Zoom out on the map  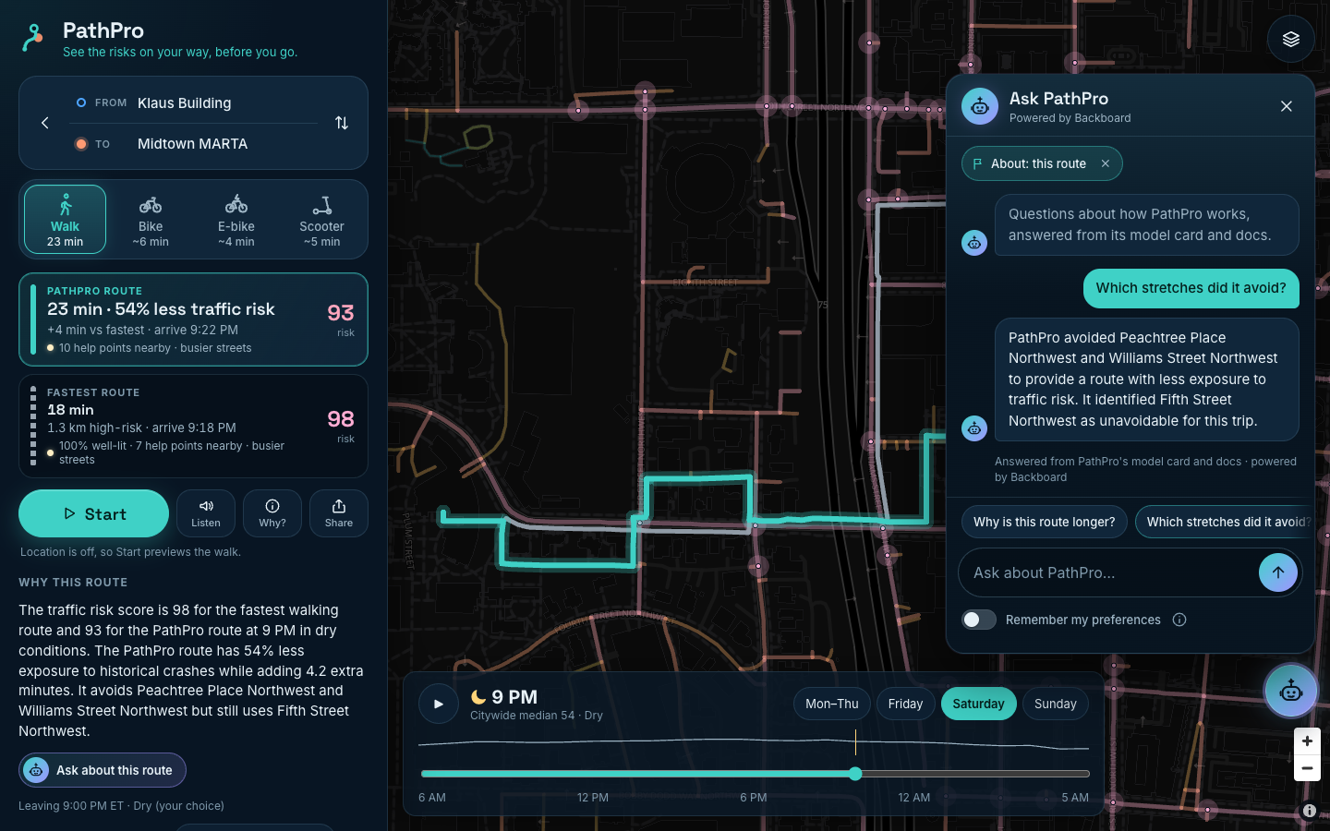[x=1307, y=768]
